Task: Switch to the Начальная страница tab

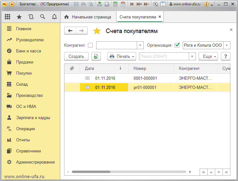Action: point(88,17)
